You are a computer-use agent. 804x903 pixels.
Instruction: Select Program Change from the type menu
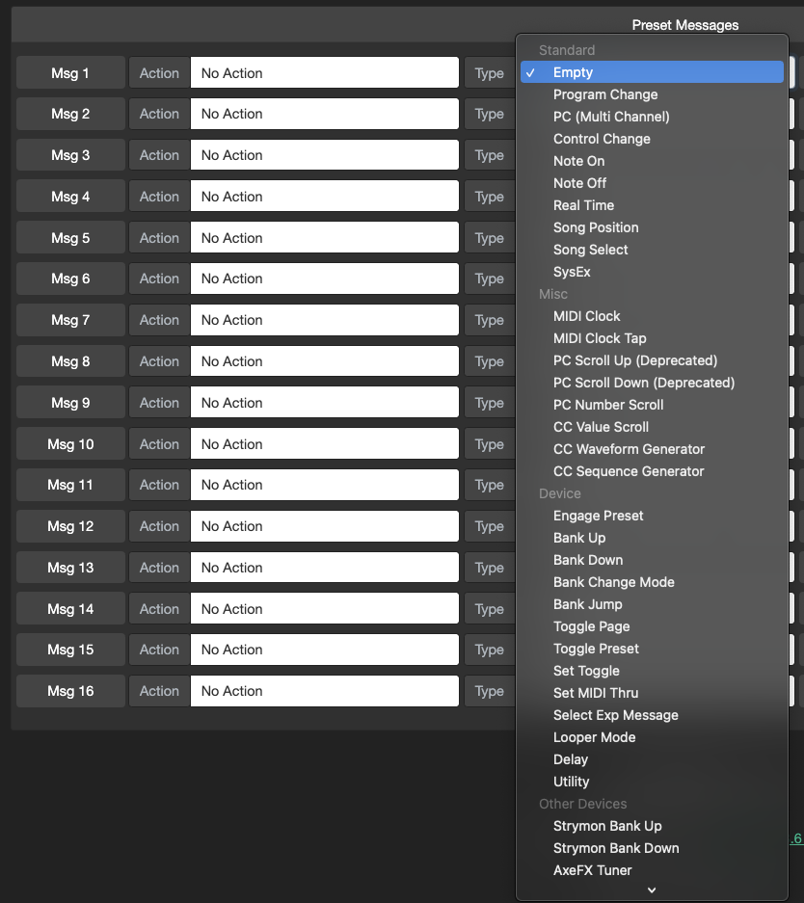click(x=605, y=94)
